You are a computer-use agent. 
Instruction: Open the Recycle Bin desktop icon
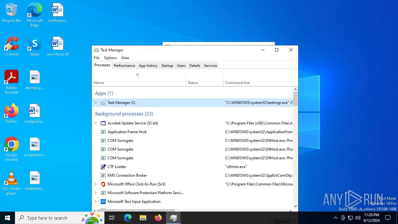[x=12, y=13]
